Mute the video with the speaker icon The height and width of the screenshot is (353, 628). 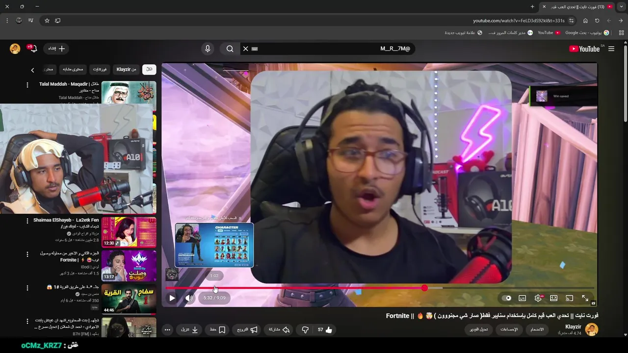tap(189, 298)
